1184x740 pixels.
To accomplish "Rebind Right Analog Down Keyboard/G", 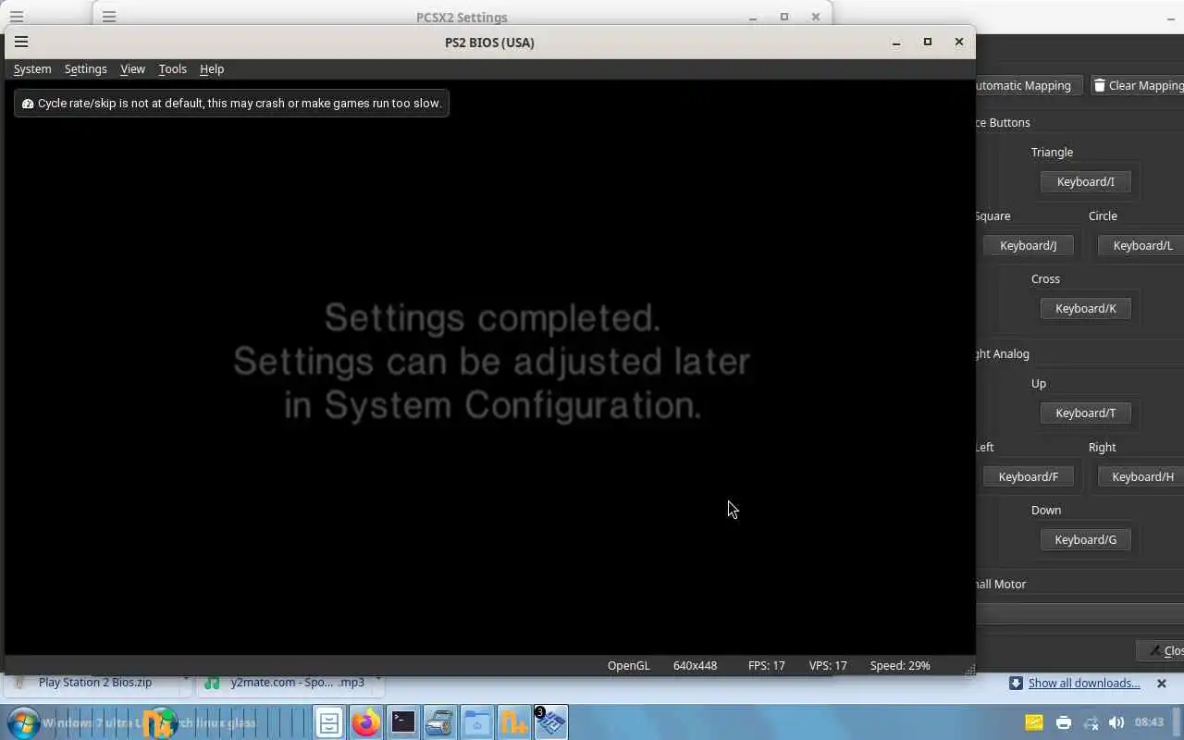I will pos(1085,540).
